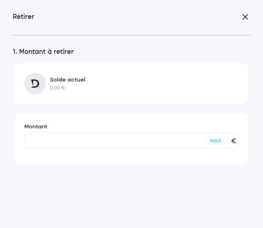Screen dimensions: 263x228
Task: Click the blank space below the Montant input
Action: tap(131, 156)
